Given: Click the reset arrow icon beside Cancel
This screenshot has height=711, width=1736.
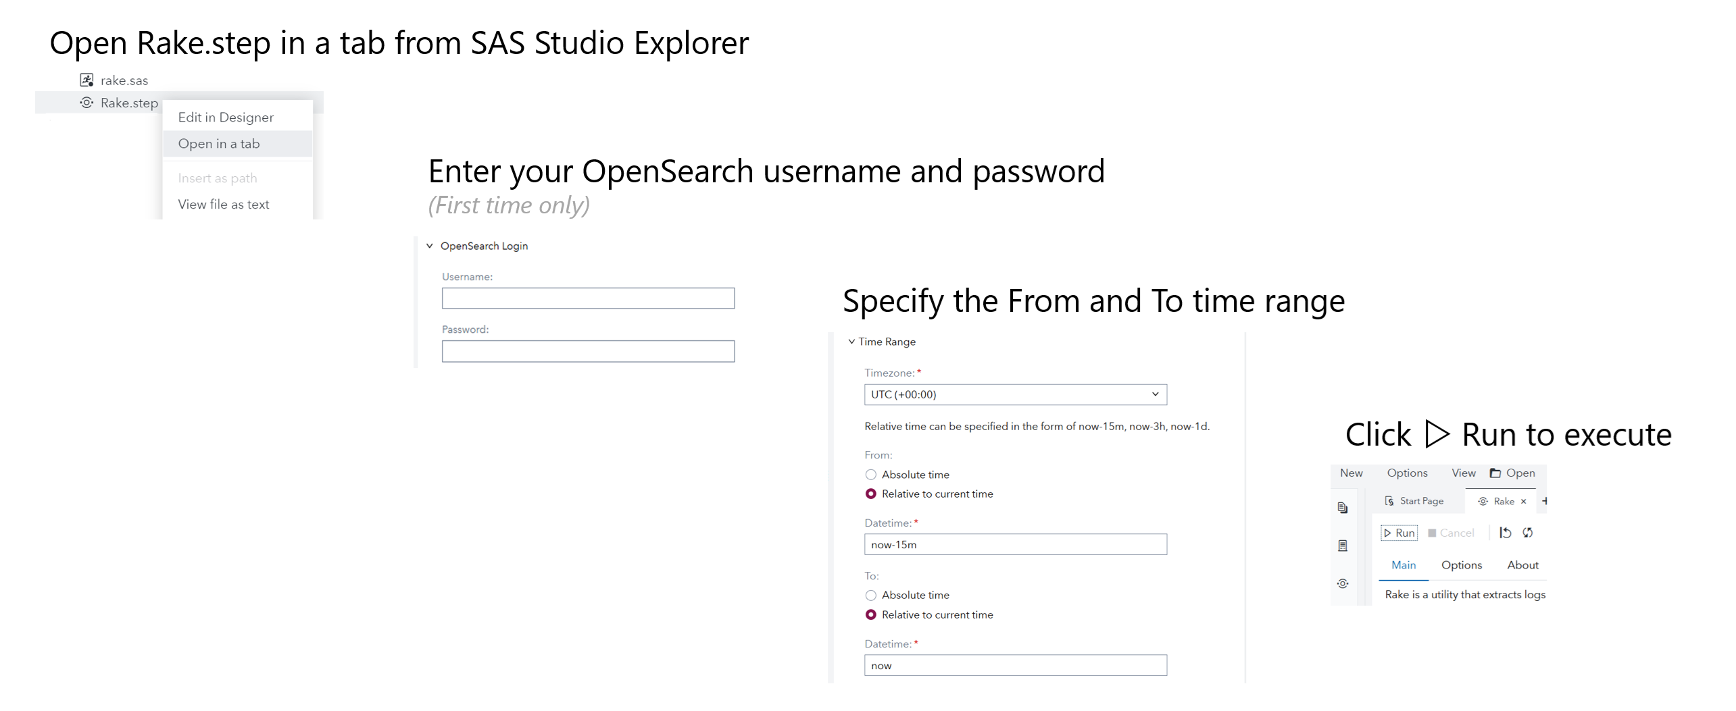Looking at the screenshot, I should 1505,533.
